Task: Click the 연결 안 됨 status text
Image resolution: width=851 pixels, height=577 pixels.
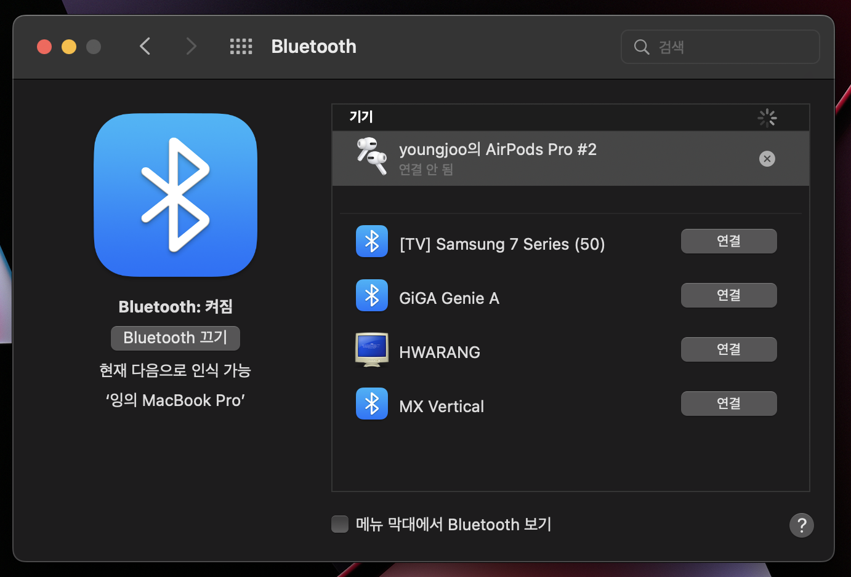Action: [426, 169]
